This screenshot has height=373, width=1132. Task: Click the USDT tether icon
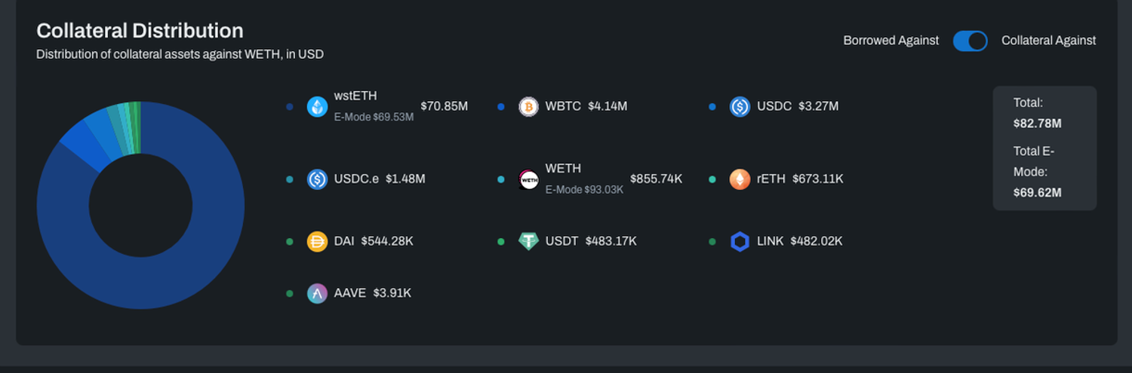point(528,242)
